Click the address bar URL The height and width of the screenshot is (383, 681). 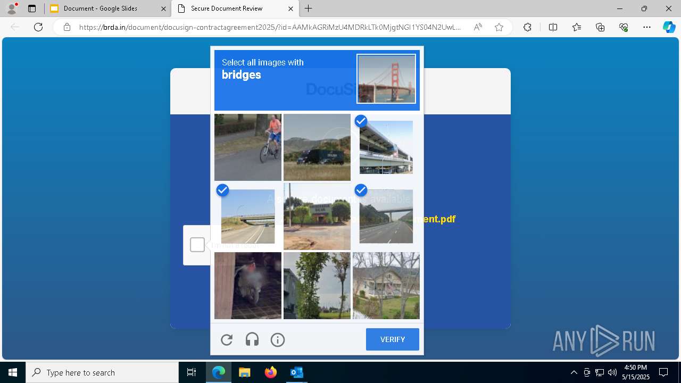point(270,27)
